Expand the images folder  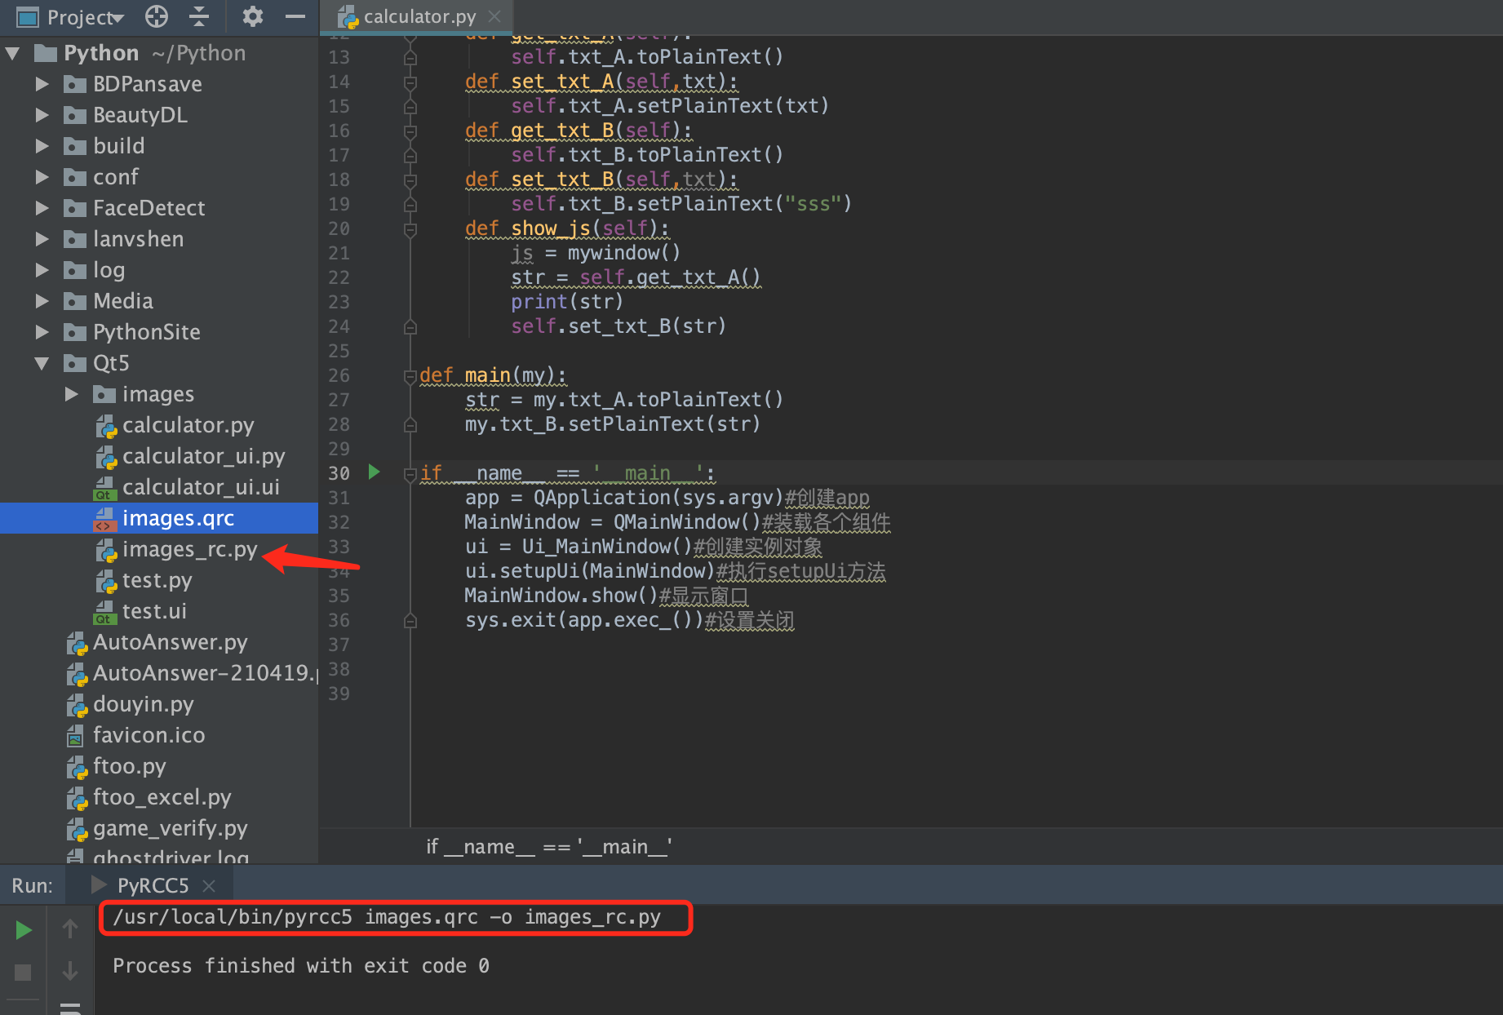click(72, 394)
